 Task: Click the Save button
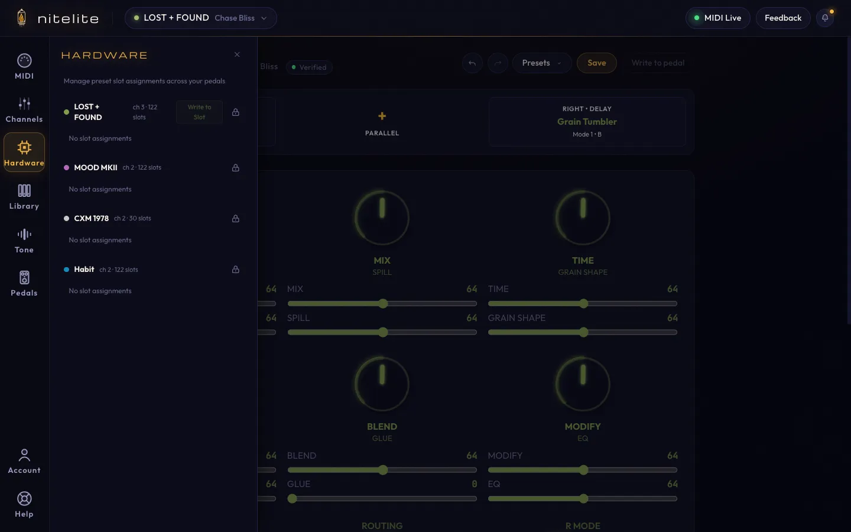coord(597,63)
